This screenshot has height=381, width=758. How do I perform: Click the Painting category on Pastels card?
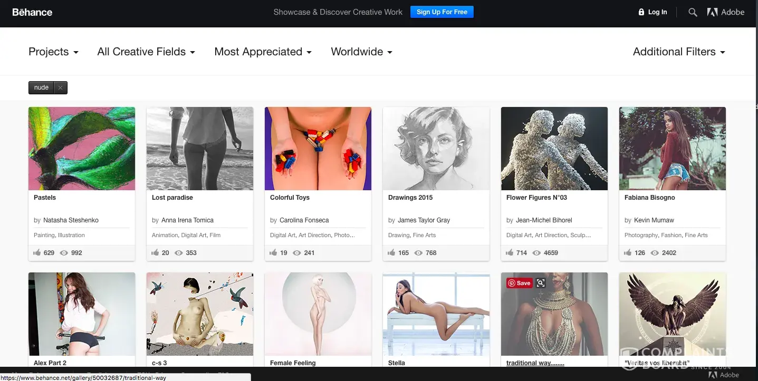click(x=44, y=236)
